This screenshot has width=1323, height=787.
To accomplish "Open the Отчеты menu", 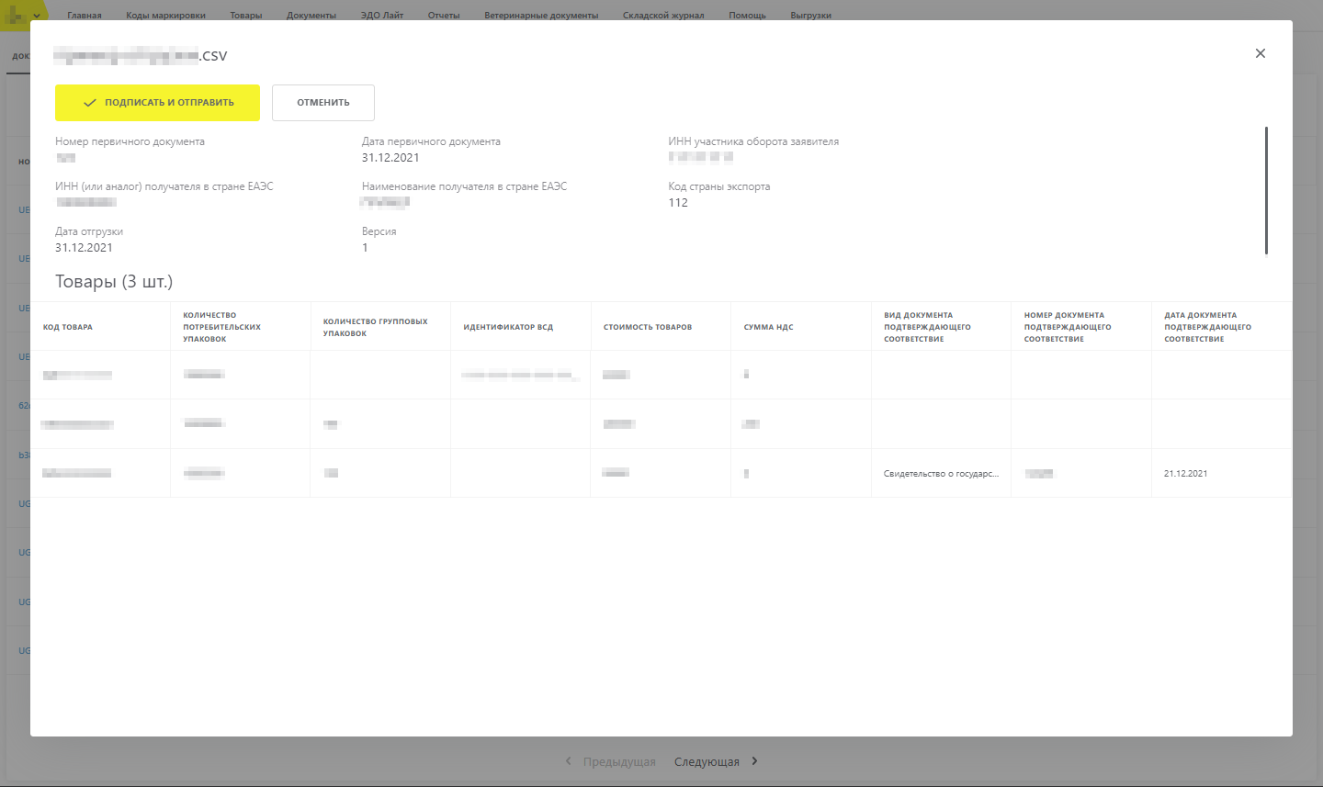I will click(444, 16).
